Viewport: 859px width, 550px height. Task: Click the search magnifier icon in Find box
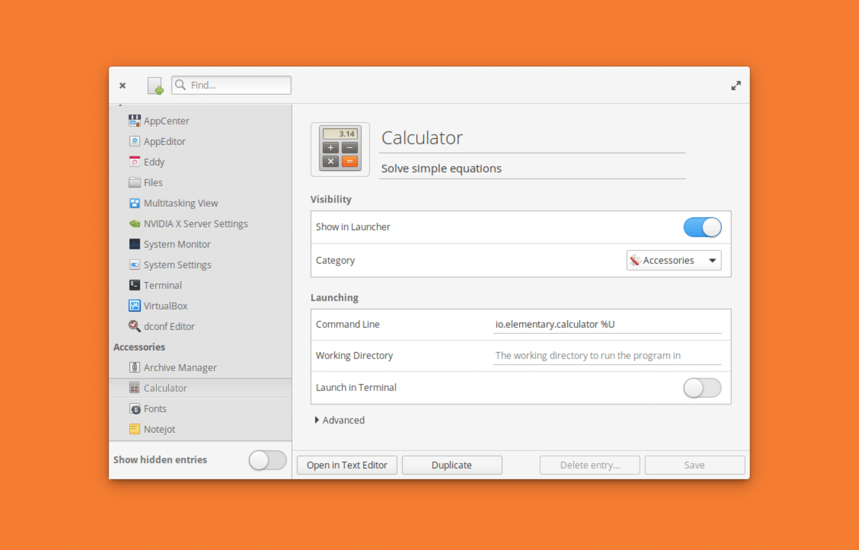(x=181, y=85)
